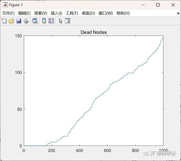Viewport: 181px width, 161px height.
Task: Click the x-axis label 800
Action: pyautogui.click(x=135, y=151)
